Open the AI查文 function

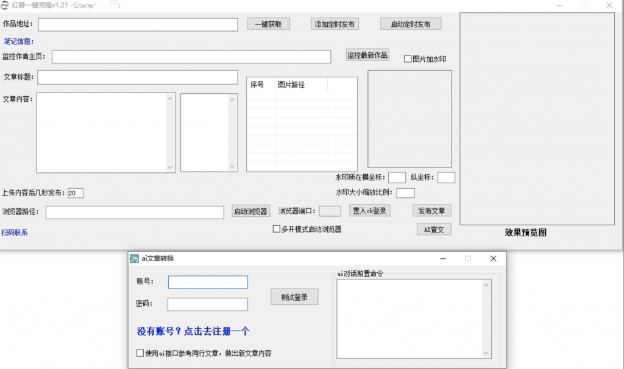click(434, 230)
